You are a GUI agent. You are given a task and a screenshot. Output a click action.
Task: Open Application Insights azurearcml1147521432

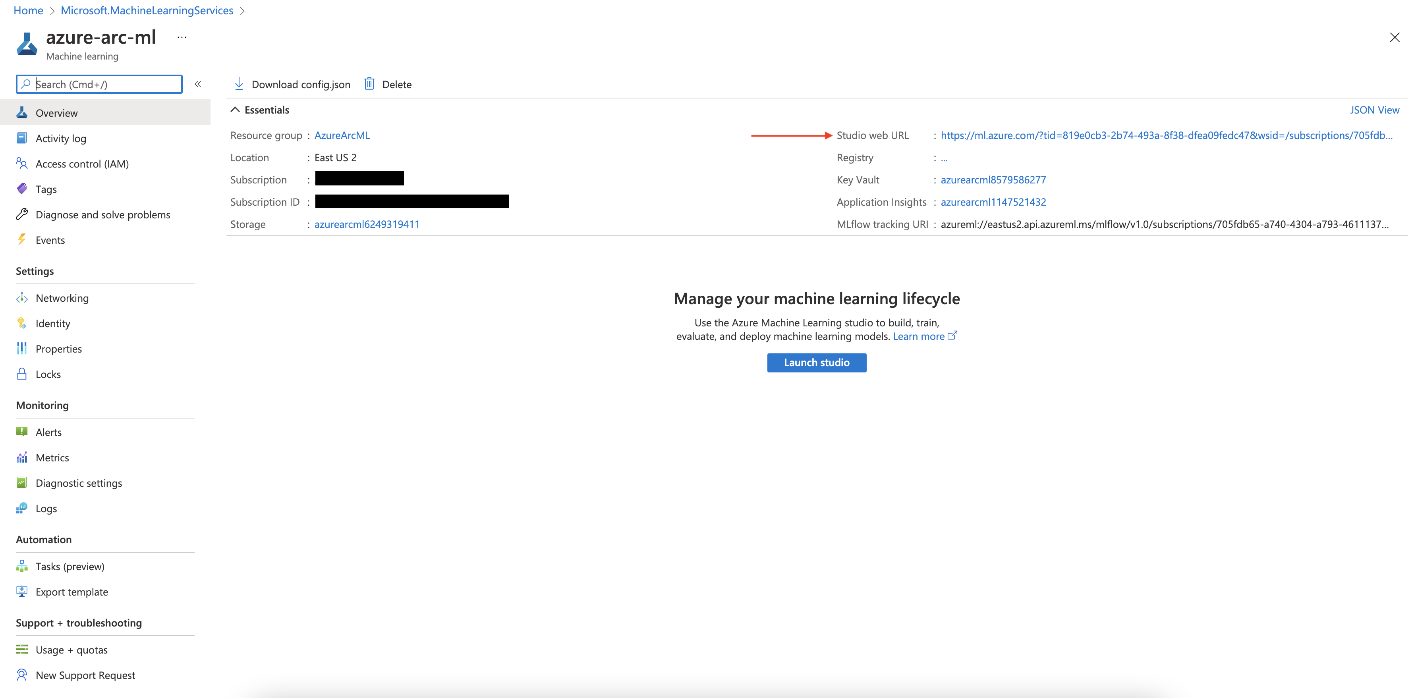[993, 202]
